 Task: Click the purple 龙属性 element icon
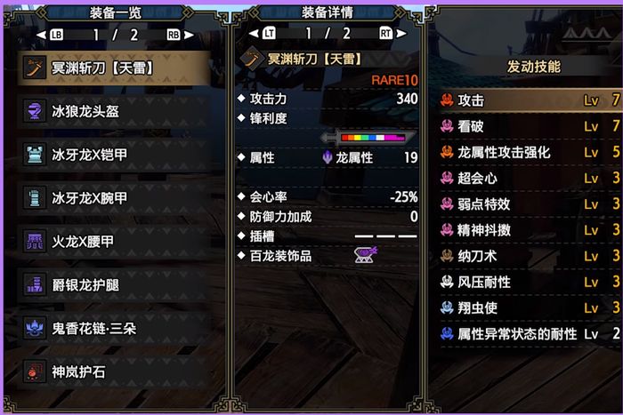(x=327, y=157)
